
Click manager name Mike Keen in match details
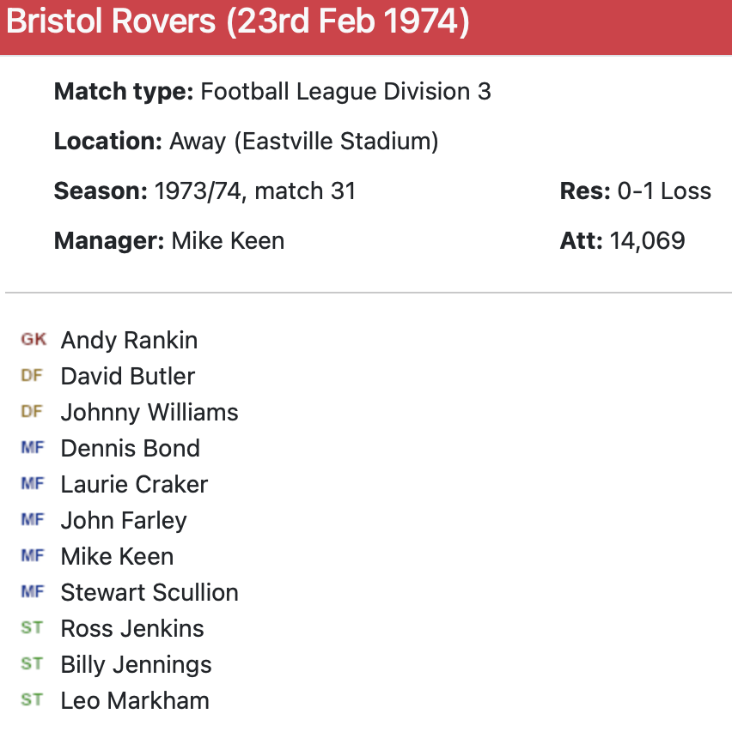pos(228,240)
